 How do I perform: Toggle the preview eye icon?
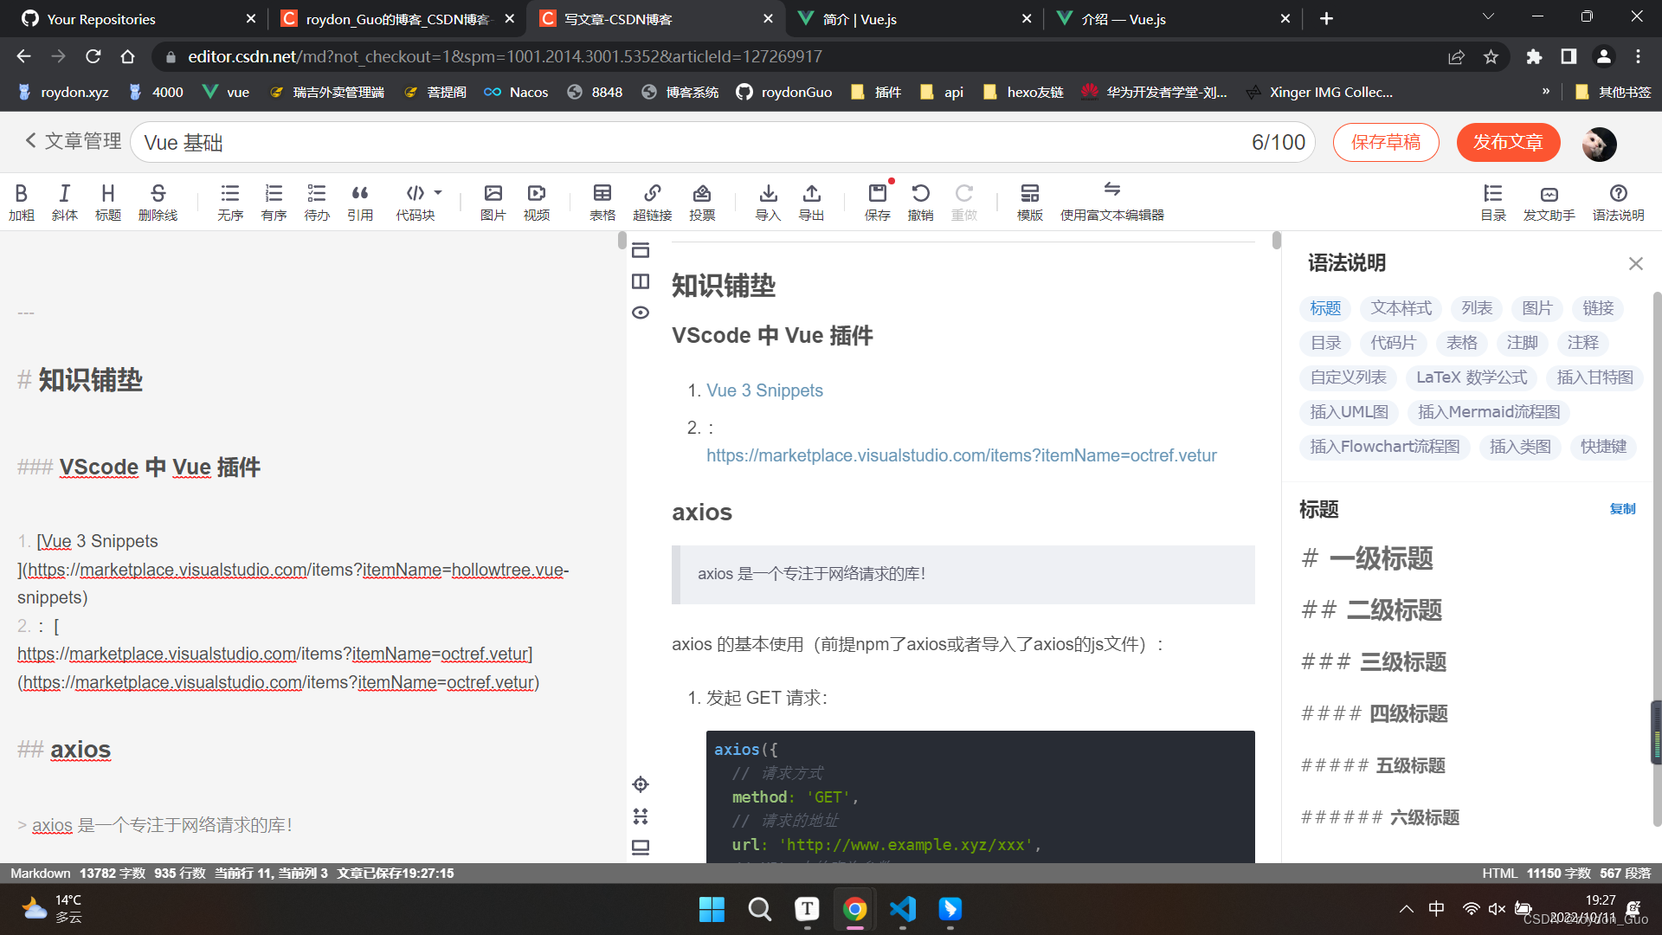pos(641,313)
